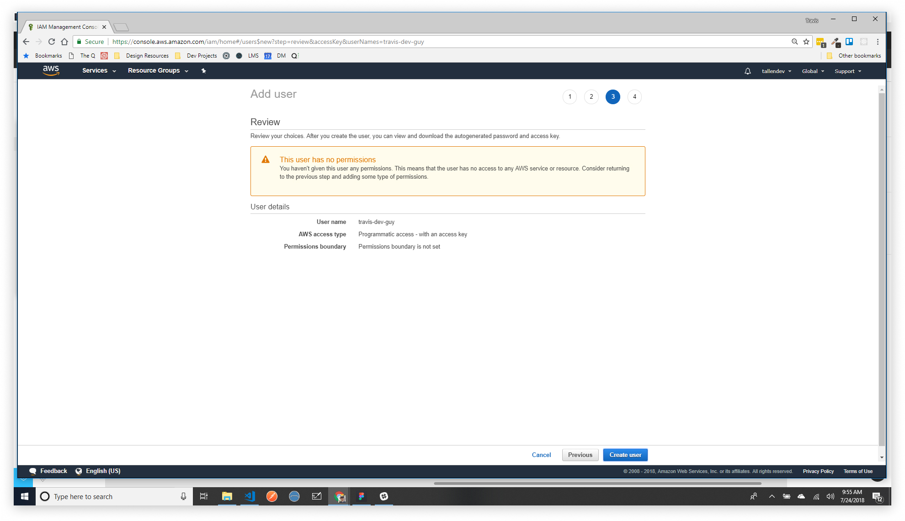
Task: Open File Explorer from the taskbar
Action: [x=227, y=496]
